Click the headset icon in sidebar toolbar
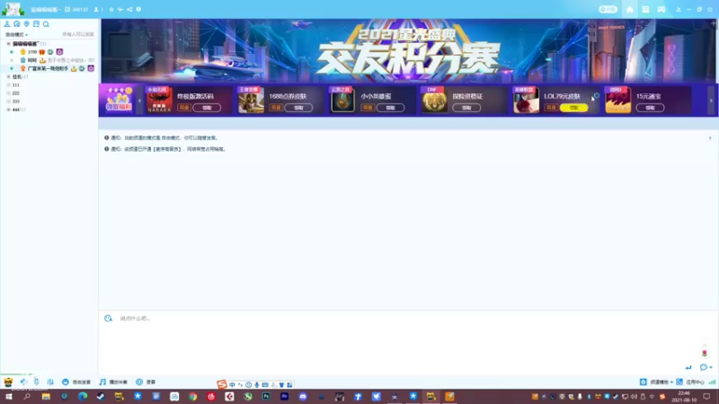This screenshot has height=404, width=719. coord(16,24)
